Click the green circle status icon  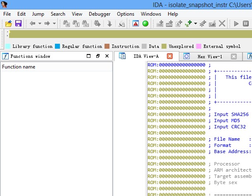click(145, 24)
